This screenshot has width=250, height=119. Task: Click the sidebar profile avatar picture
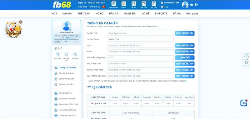tap(66, 26)
